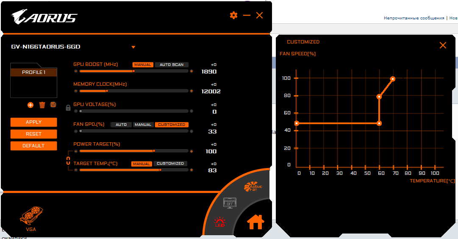Set Target Temp mode to Manual
Image resolution: width=458 pixels, height=239 pixels.
142,164
